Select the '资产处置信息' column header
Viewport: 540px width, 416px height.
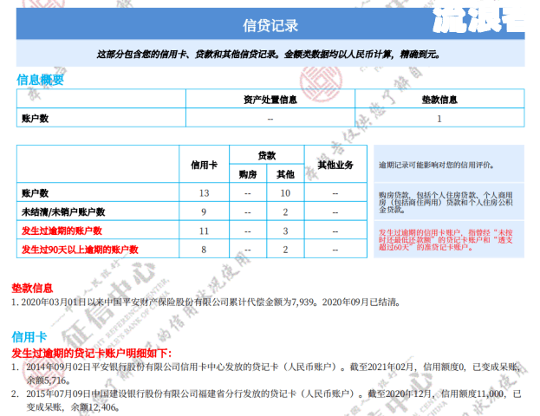pyautogui.click(x=270, y=100)
